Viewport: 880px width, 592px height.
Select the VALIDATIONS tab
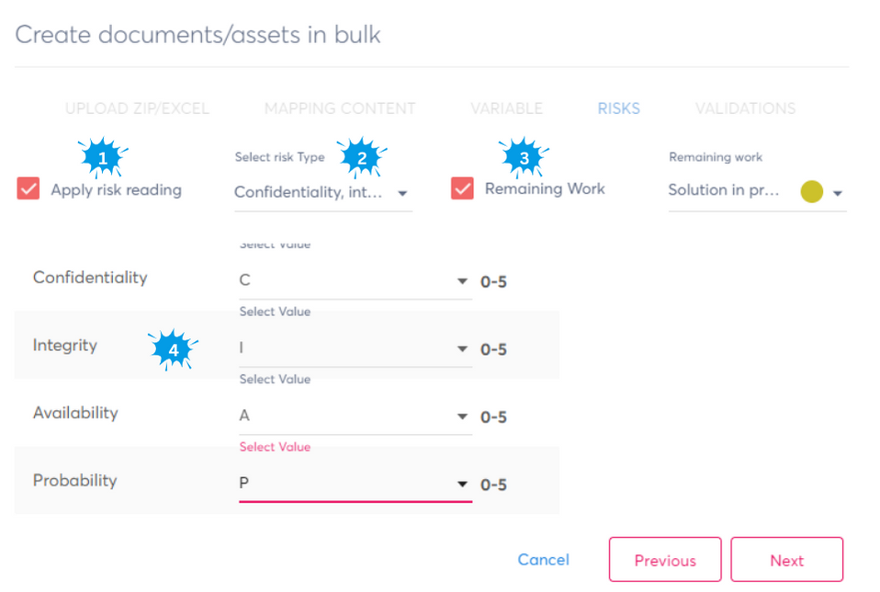point(745,108)
